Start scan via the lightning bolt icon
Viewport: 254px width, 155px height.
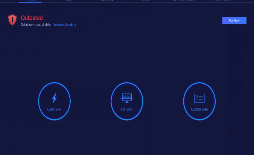click(x=54, y=98)
